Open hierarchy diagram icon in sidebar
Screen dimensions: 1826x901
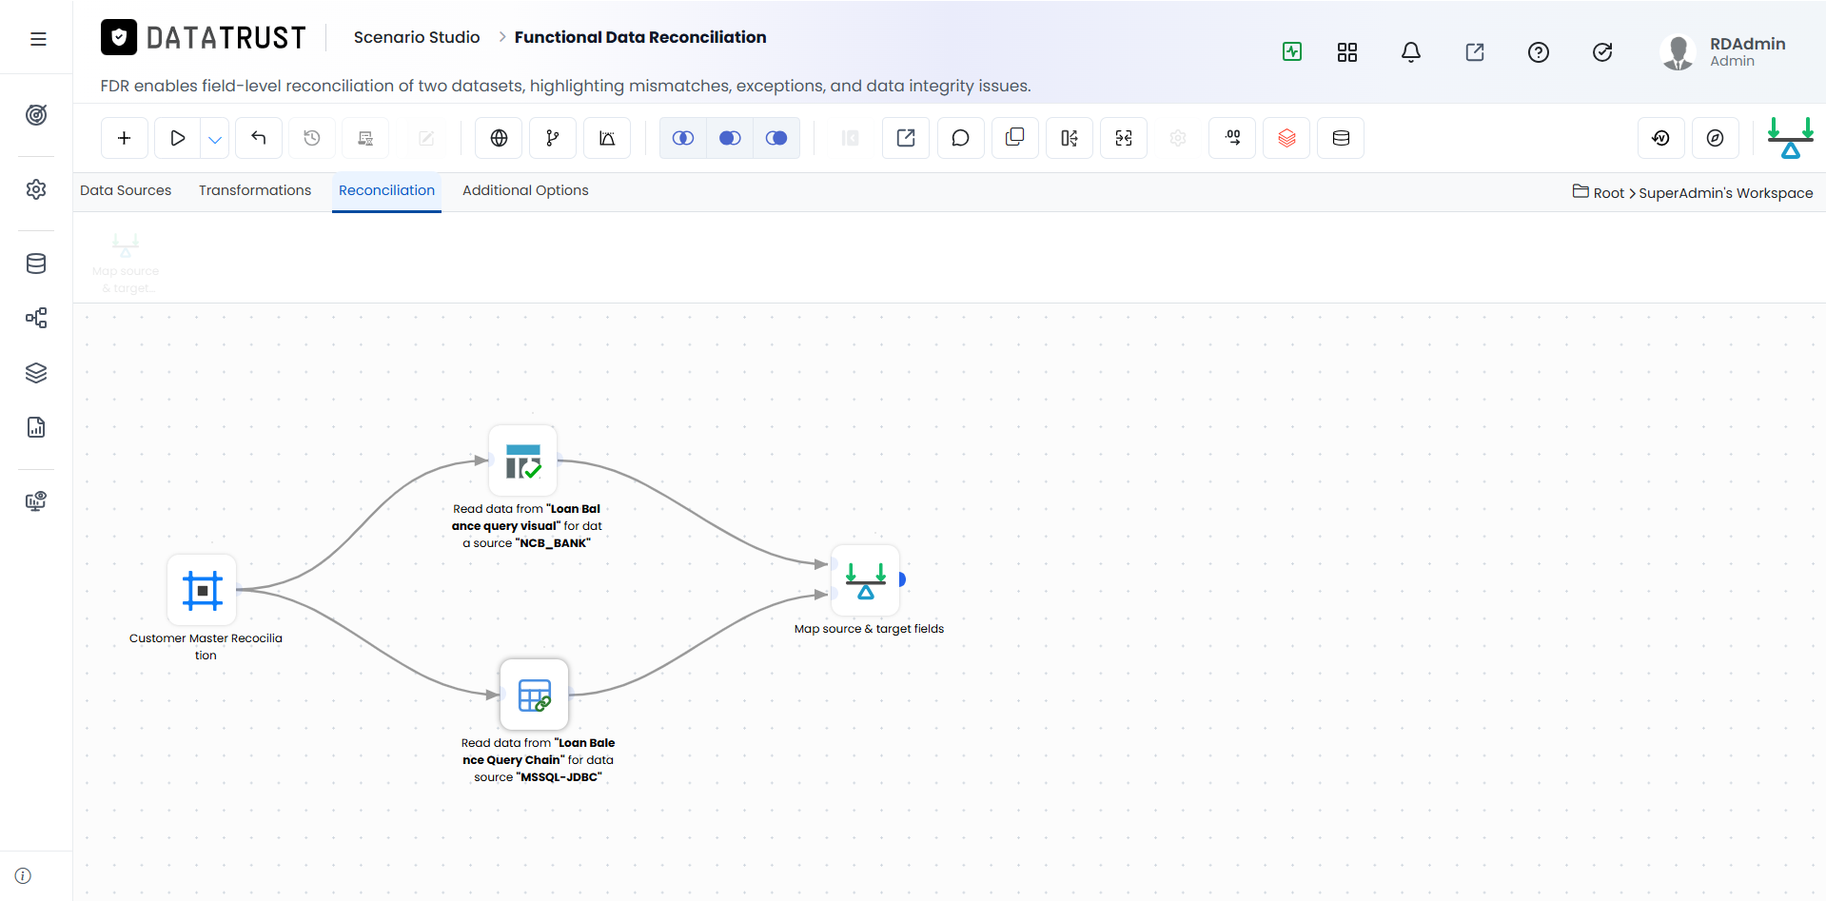[36, 318]
